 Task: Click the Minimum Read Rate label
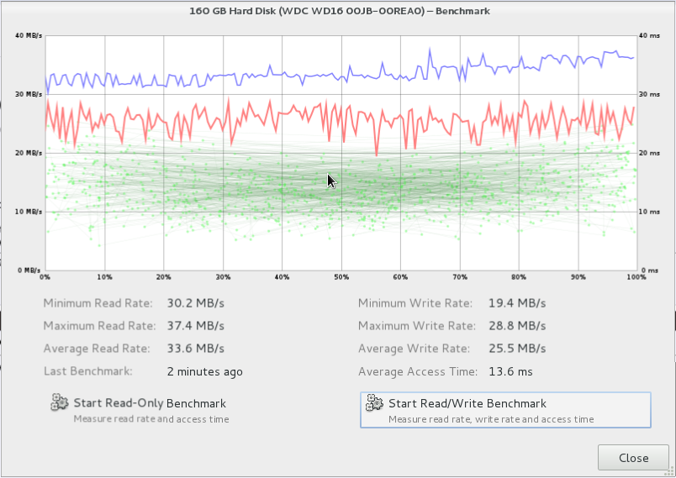[98, 303]
